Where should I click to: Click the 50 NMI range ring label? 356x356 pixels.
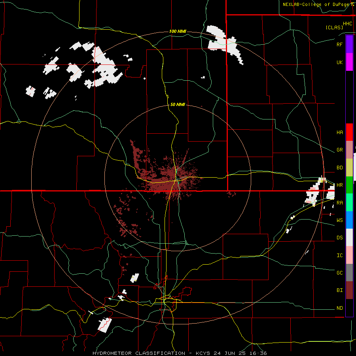pos(178,104)
